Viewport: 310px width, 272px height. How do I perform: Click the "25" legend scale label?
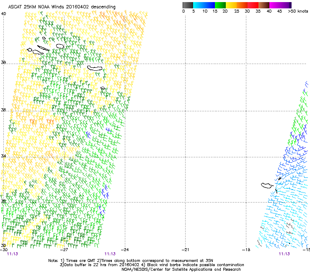tap(237, 11)
